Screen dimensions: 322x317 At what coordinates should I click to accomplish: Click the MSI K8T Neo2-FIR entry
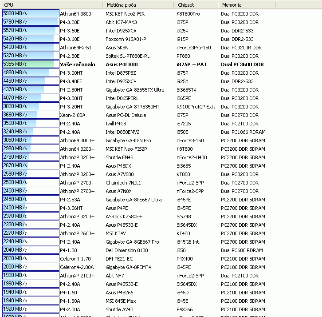click(125, 14)
